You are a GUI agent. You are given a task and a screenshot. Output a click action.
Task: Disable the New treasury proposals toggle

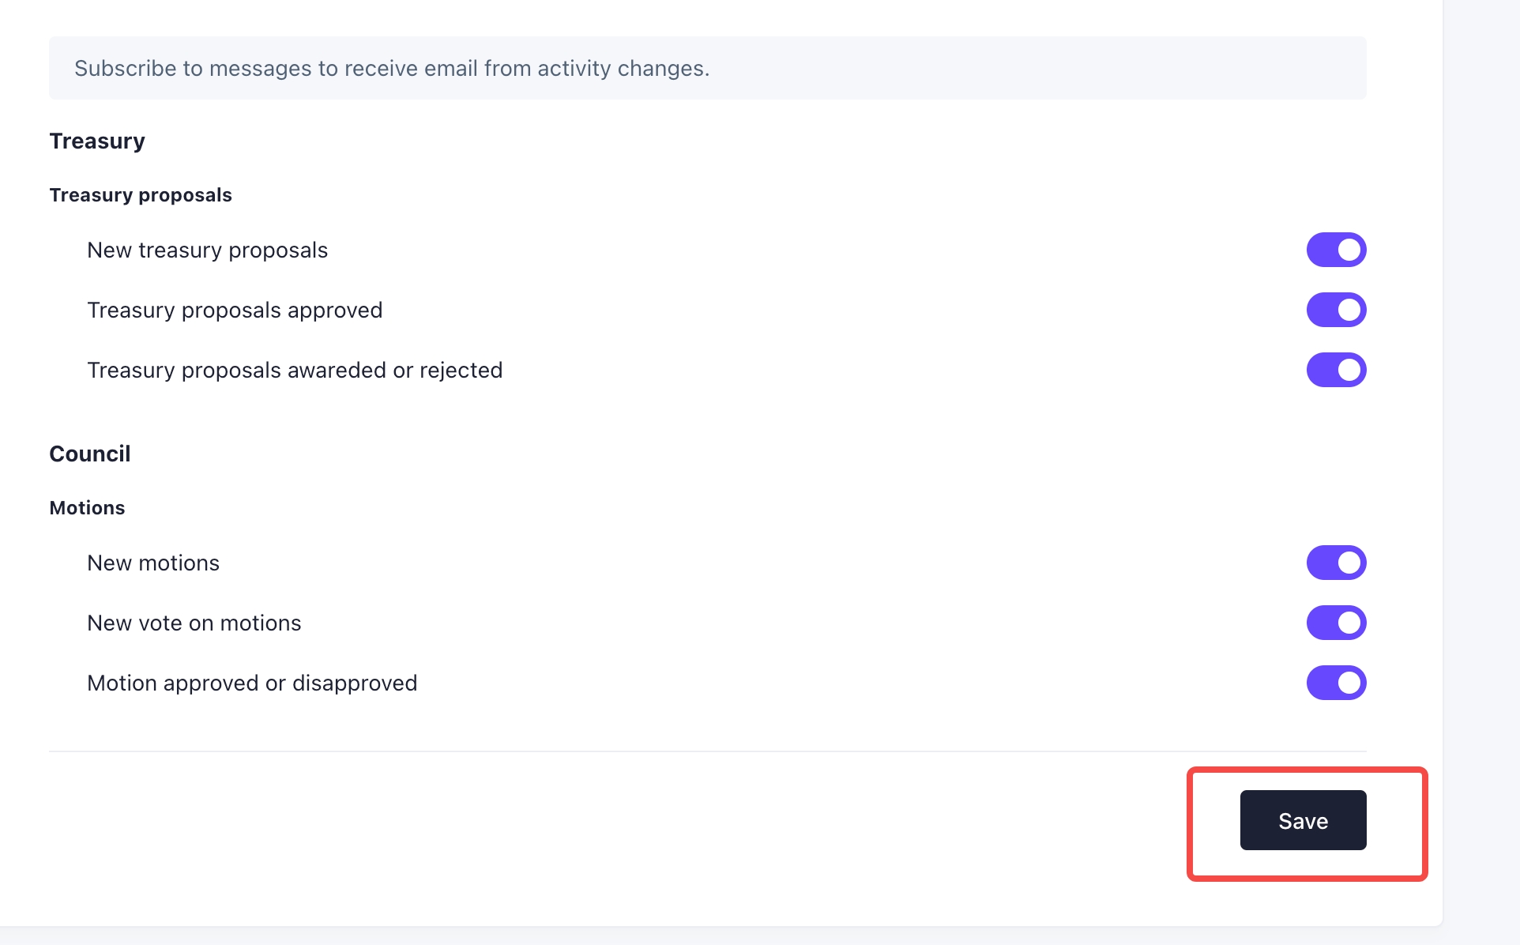(1336, 250)
